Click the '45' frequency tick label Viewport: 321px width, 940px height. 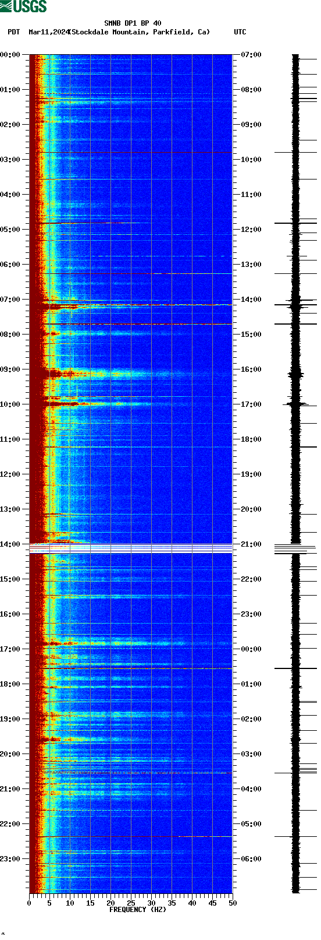(x=212, y=903)
